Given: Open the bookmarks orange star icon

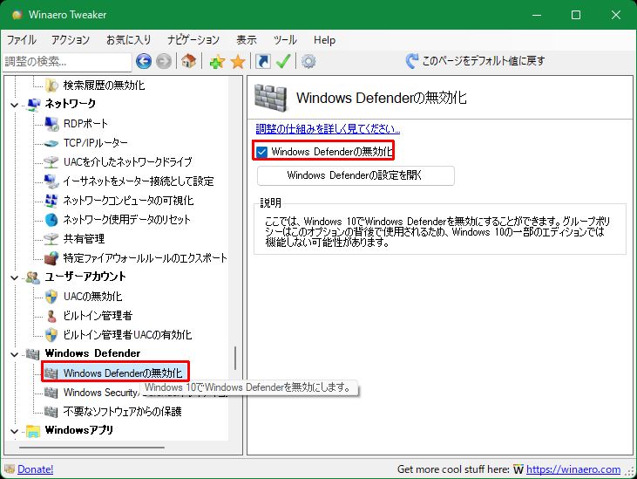Looking at the screenshot, I should tap(238, 62).
